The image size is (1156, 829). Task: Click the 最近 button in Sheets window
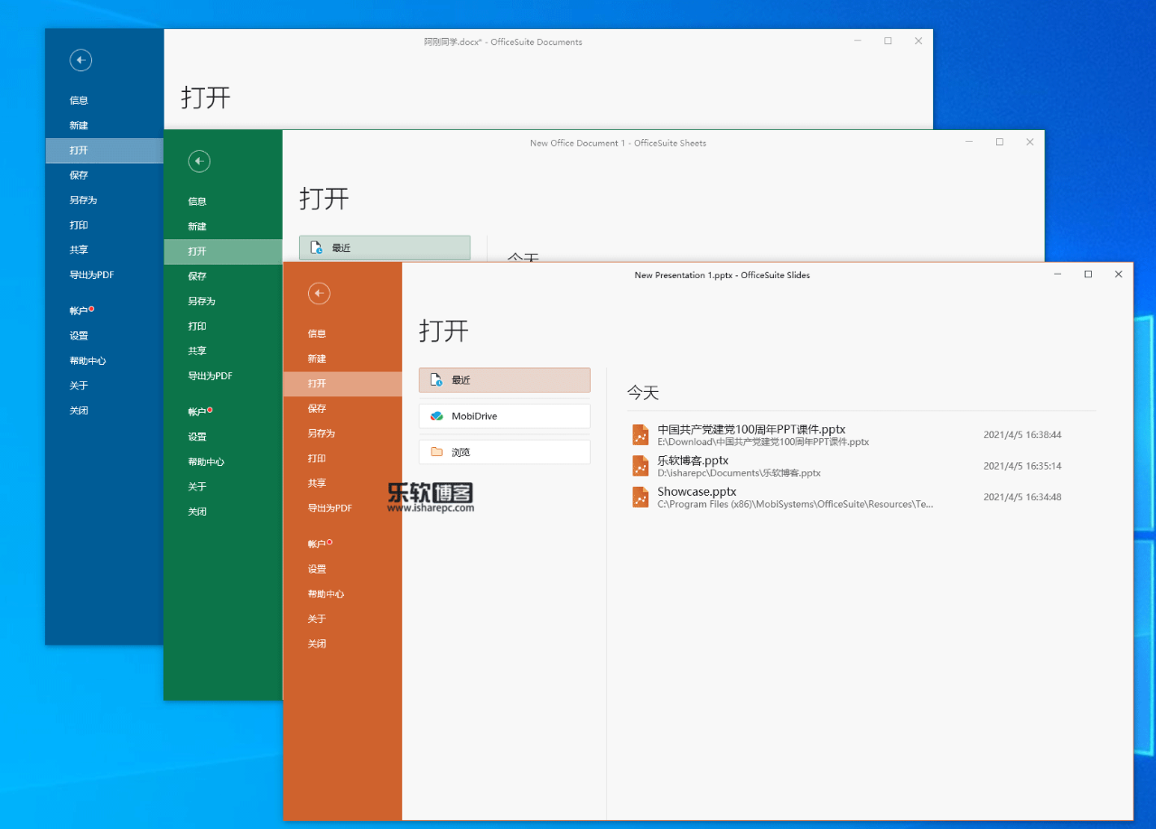click(x=385, y=247)
